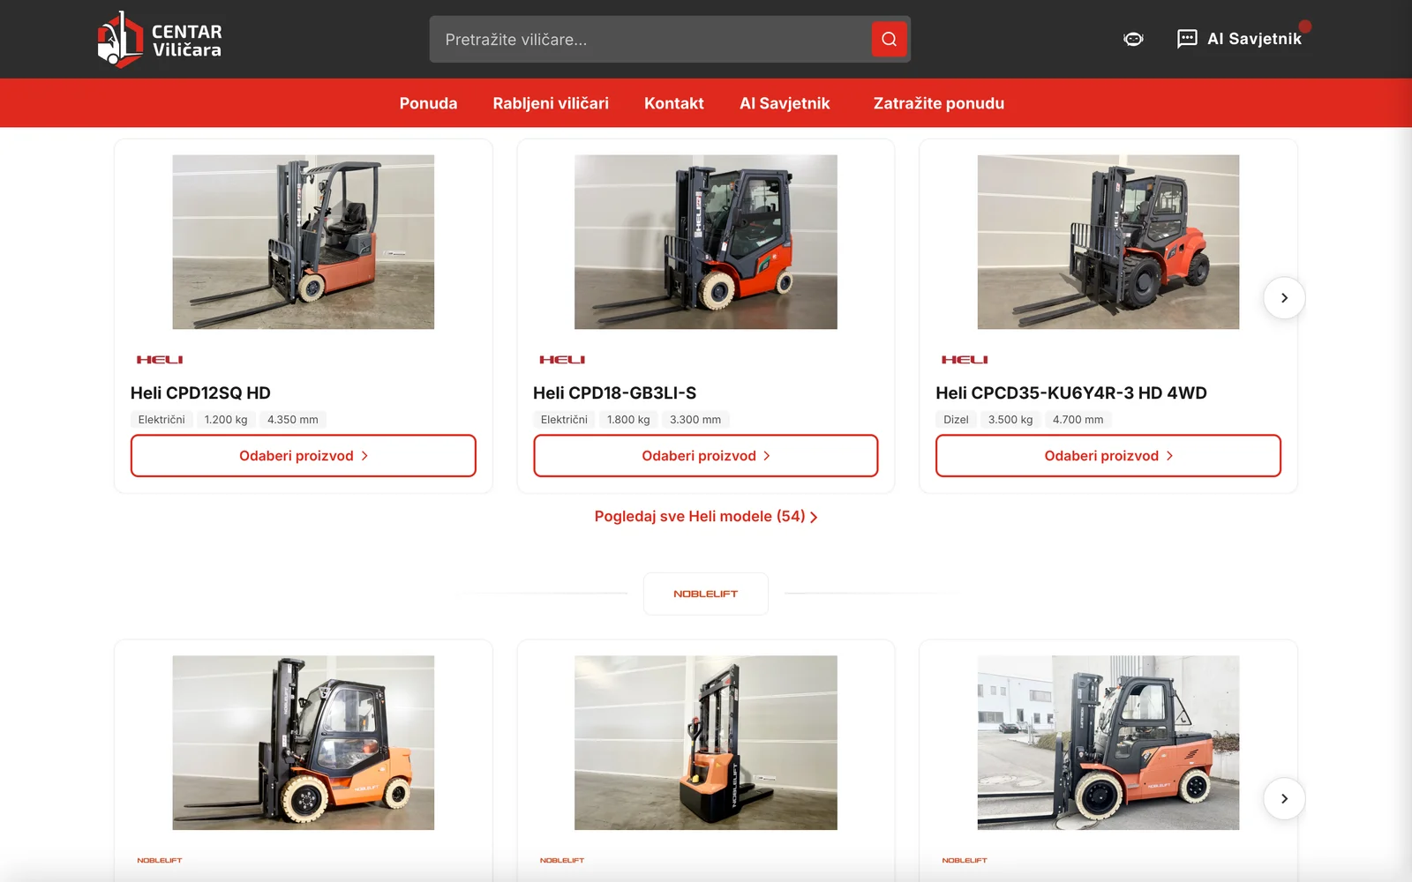Click the AI Savjetnik chat bubble icon
1412x882 pixels.
point(1187,39)
